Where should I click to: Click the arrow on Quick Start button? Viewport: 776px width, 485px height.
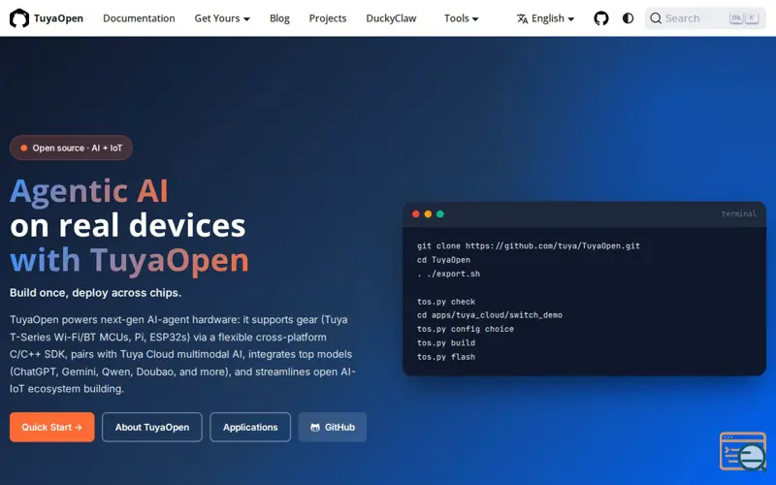click(79, 427)
